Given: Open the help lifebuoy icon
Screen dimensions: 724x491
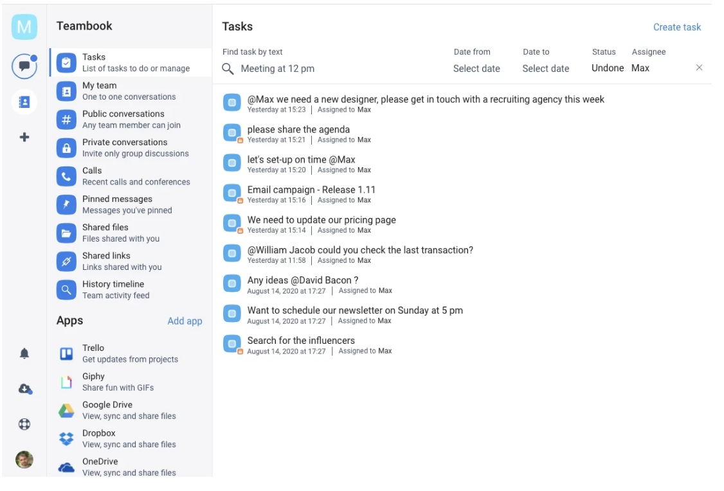Looking at the screenshot, I should pos(24,424).
